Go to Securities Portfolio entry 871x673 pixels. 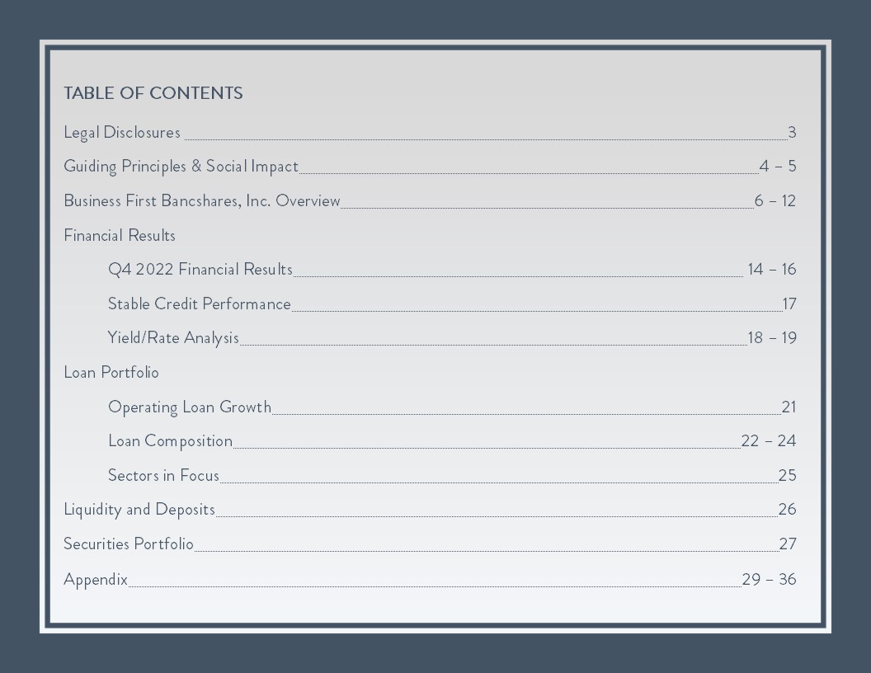tap(129, 544)
